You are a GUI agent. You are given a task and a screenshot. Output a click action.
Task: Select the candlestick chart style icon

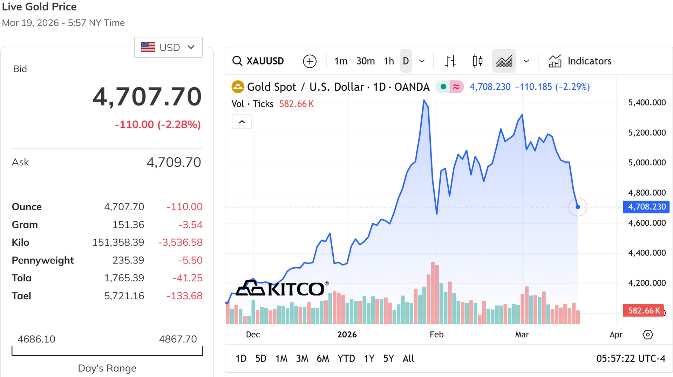click(477, 61)
